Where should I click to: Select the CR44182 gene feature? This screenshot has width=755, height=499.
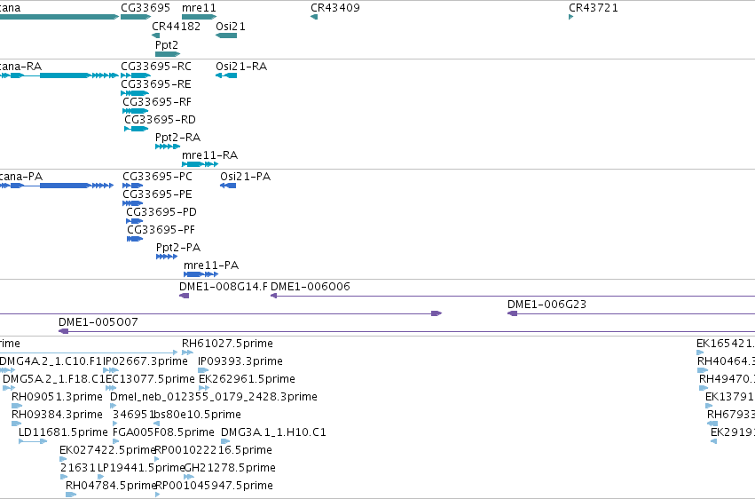coord(155,36)
